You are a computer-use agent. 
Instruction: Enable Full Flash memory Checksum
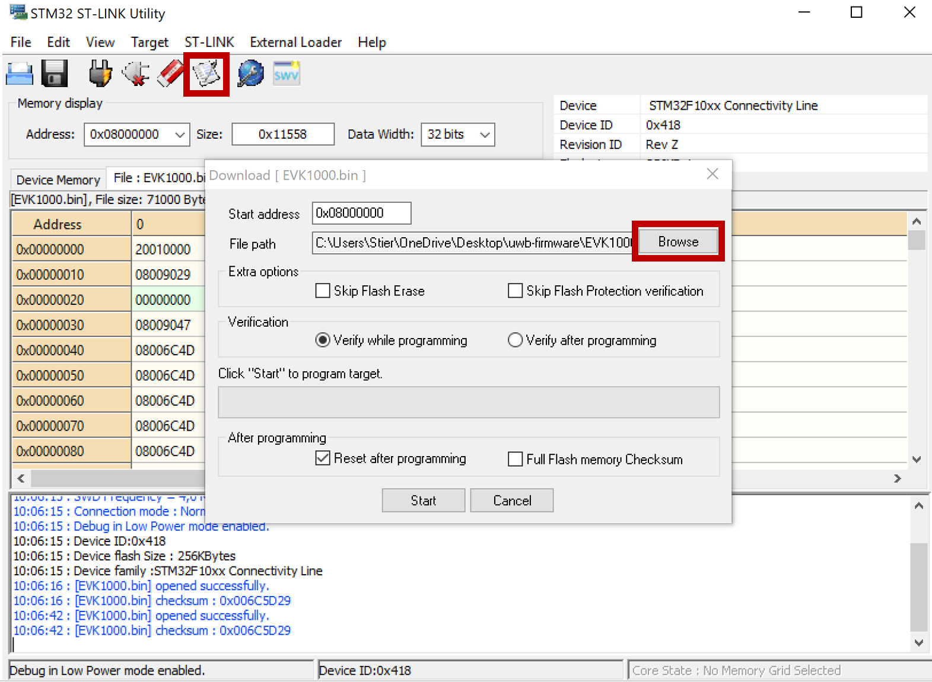[516, 459]
